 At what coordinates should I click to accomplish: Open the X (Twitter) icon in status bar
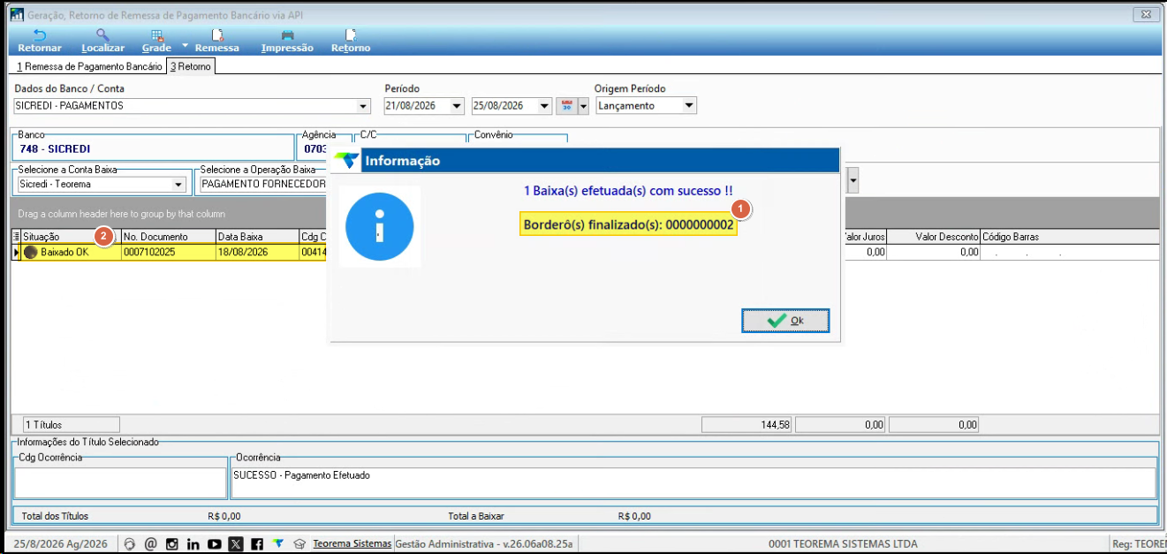coord(236,544)
